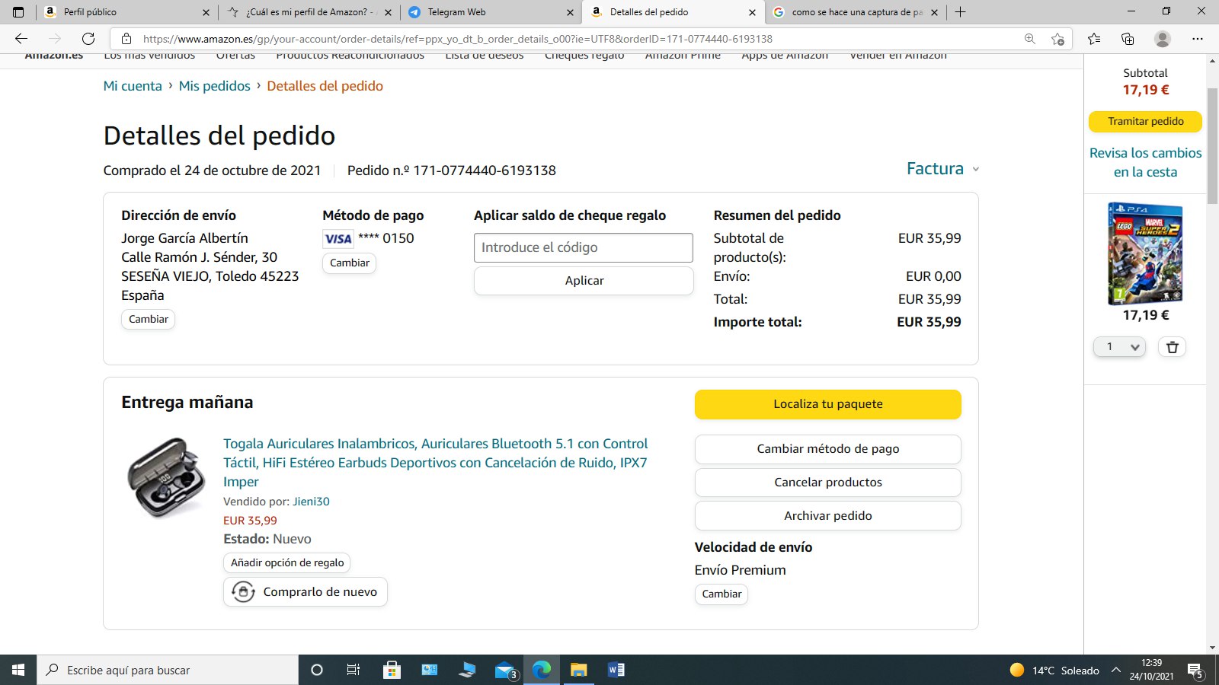Open the tab actions menu icon
The width and height of the screenshot is (1219, 685).
pos(18,12)
